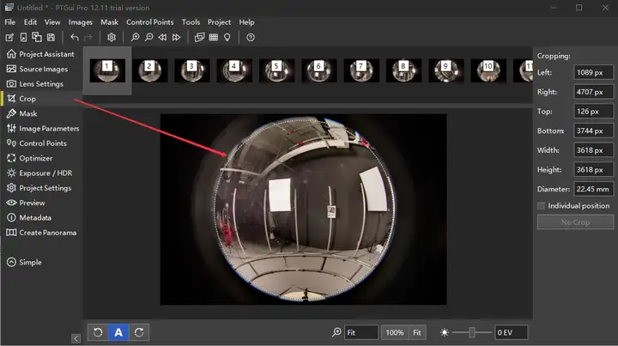Image resolution: width=618 pixels, height=346 pixels.
Task: Open the Mask menu
Action: [x=109, y=22]
